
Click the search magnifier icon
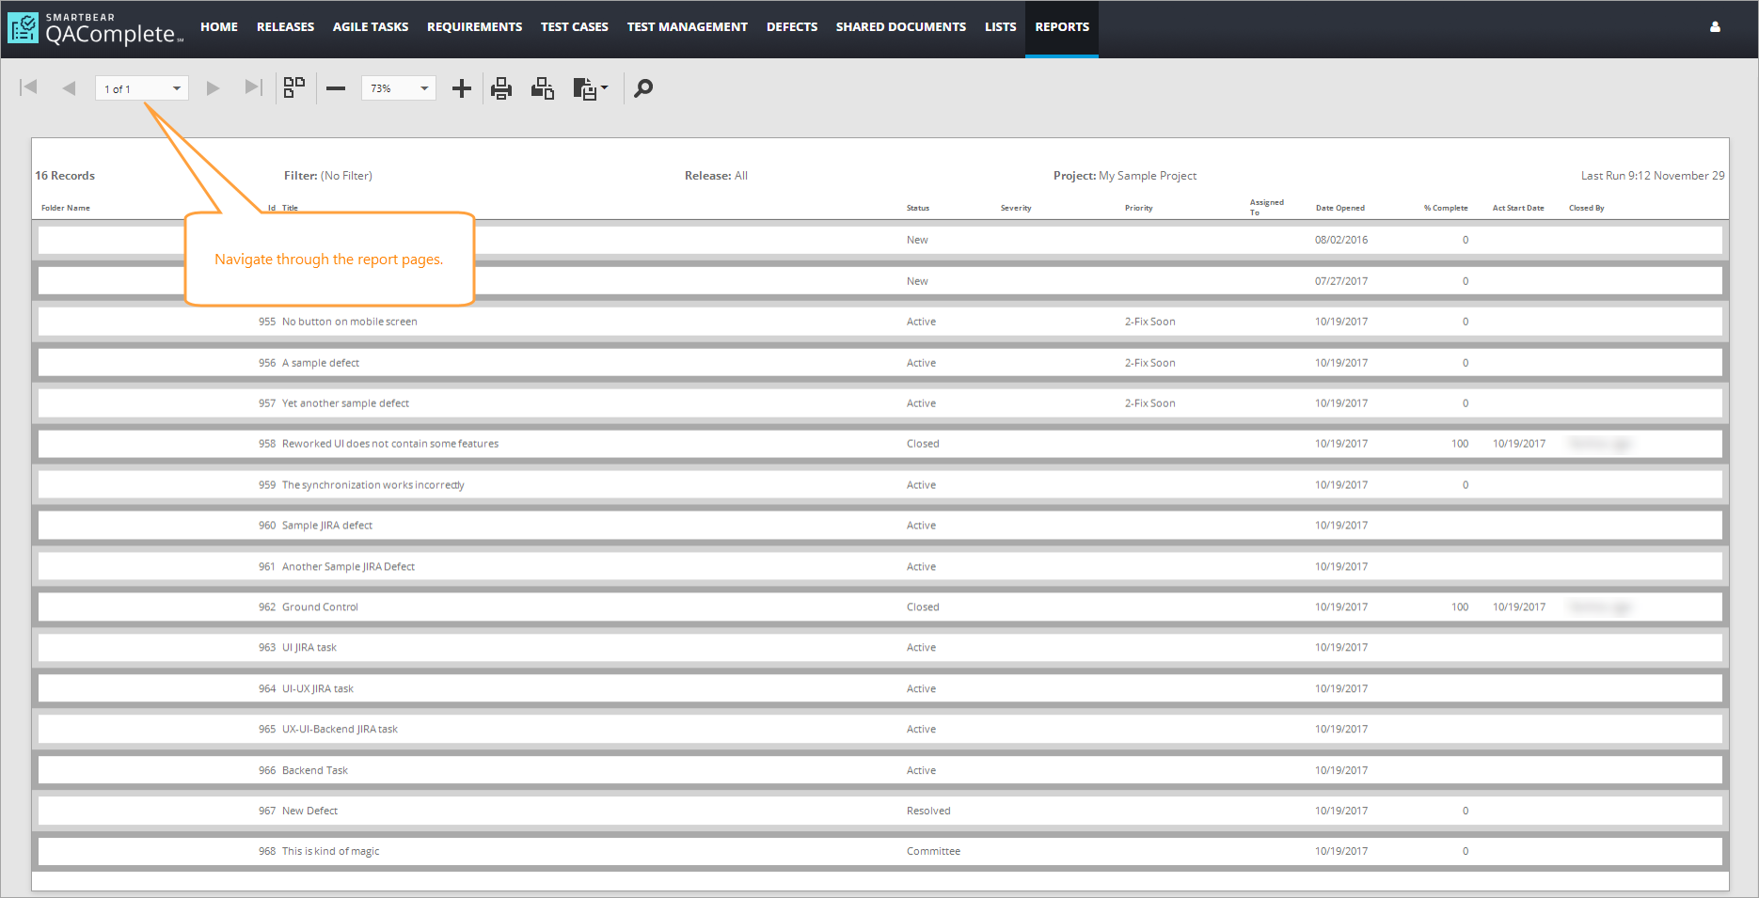pyautogui.click(x=643, y=88)
